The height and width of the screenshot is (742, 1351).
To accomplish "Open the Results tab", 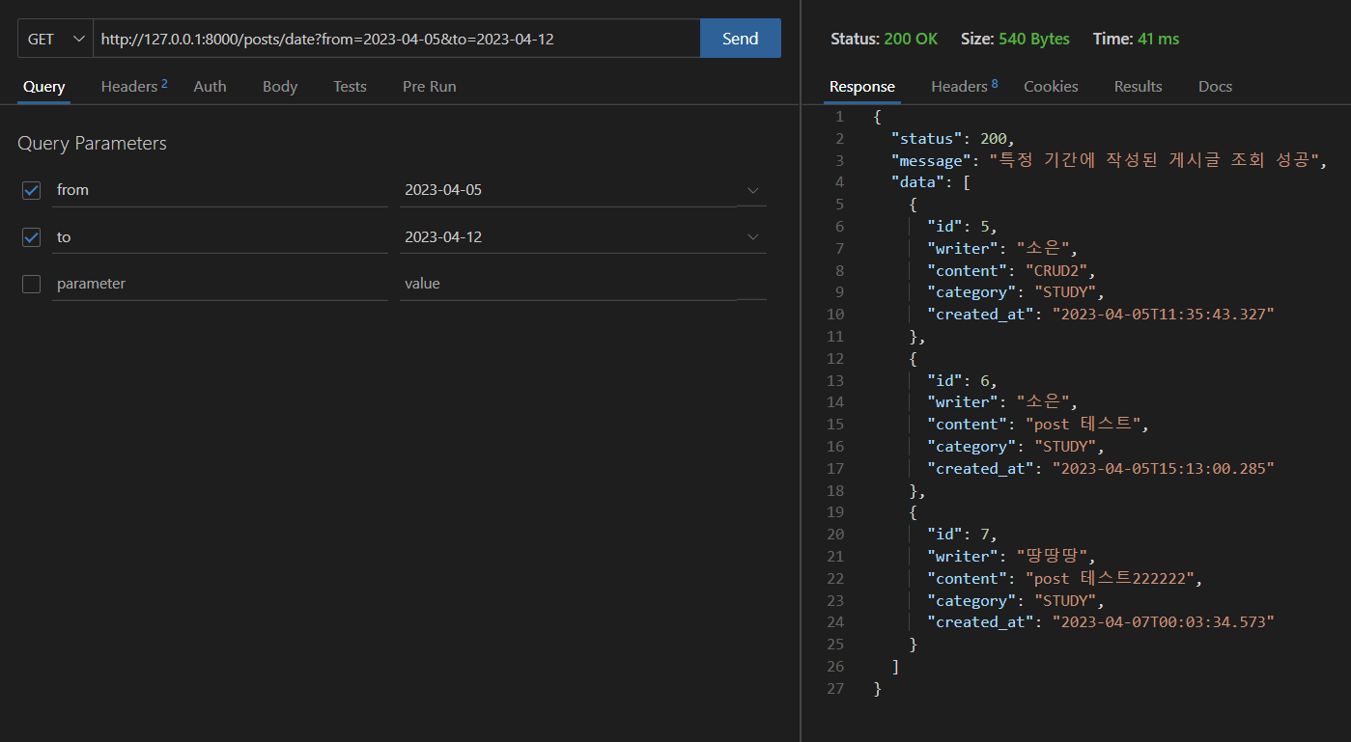I will [1138, 87].
